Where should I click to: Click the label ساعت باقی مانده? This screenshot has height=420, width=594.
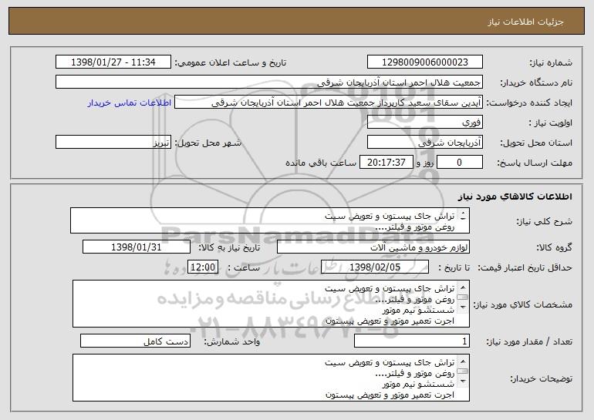320,163
